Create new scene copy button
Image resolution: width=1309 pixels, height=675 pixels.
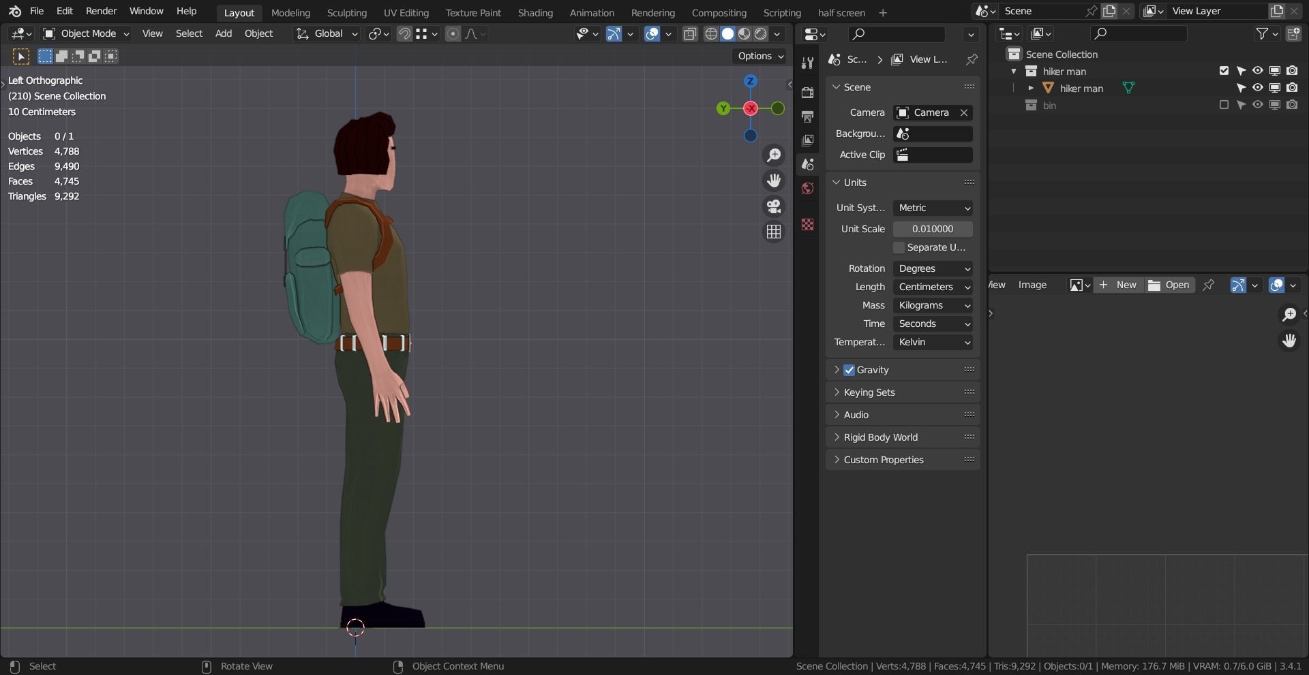pos(1109,12)
